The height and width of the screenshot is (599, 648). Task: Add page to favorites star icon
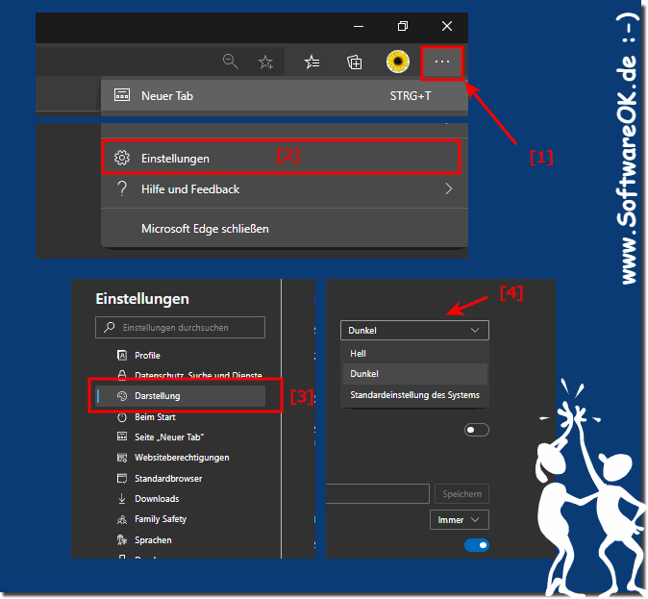click(x=265, y=62)
